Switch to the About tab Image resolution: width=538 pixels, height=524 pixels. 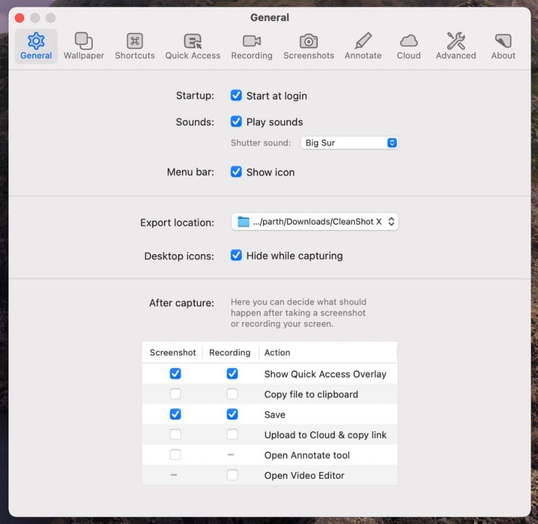(503, 46)
